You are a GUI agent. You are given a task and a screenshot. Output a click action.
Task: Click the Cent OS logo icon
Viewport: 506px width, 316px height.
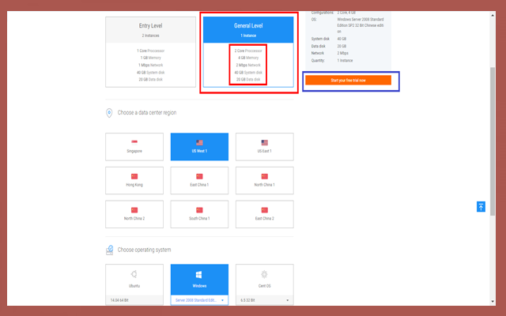[265, 275]
